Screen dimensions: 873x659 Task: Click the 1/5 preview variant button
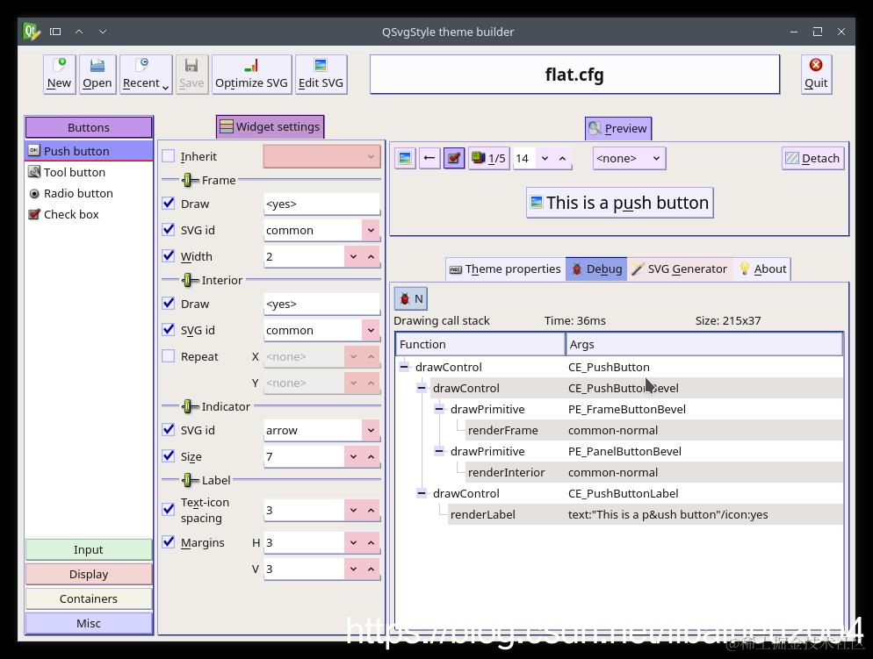tap(488, 159)
